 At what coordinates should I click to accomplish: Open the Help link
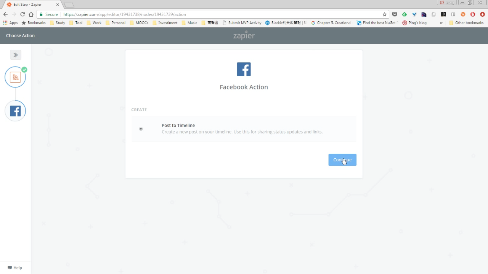click(15, 268)
